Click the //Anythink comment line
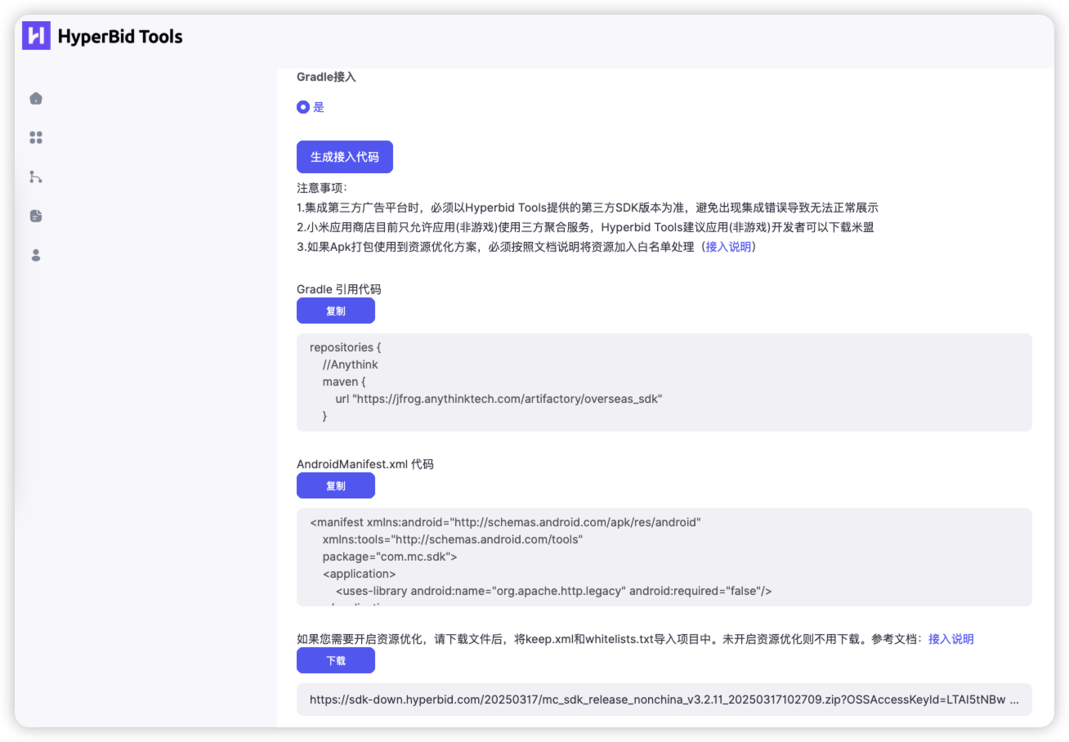This screenshot has width=1069, height=742. 351,364
